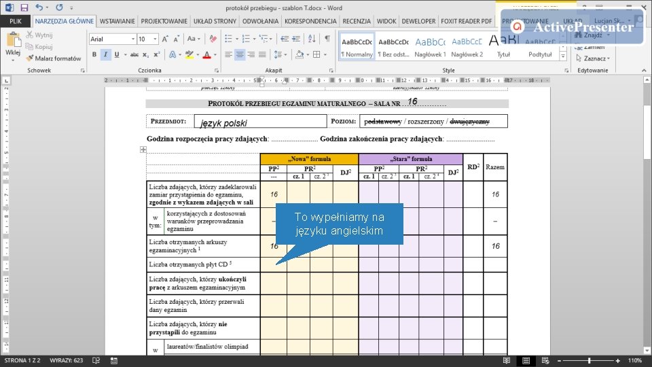Start a numbered list

246,39
